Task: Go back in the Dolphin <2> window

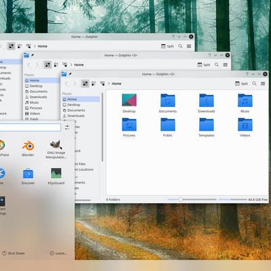Action: [x=67, y=83]
